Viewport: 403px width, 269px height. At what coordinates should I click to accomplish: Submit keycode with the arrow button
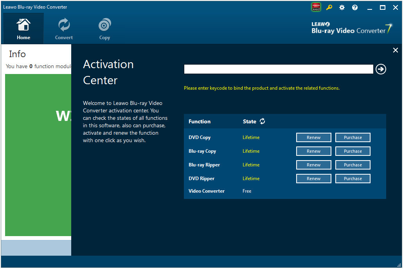click(x=381, y=69)
